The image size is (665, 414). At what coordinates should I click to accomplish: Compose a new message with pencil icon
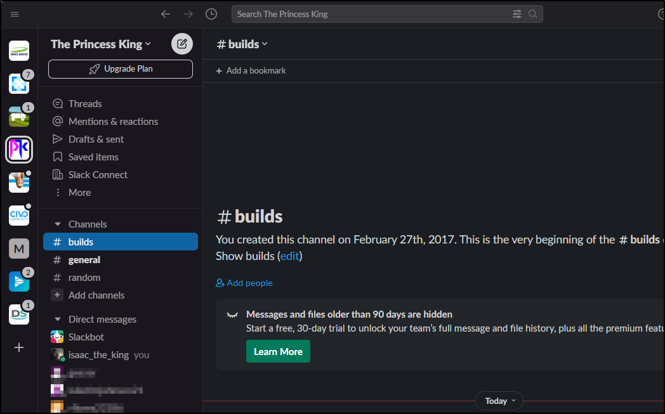[182, 44]
